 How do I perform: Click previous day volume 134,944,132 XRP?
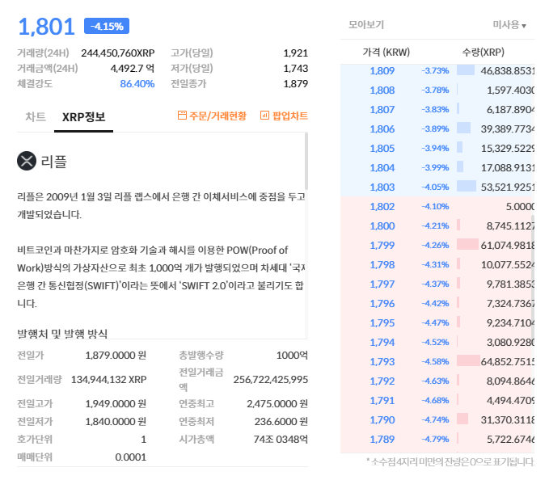point(108,379)
